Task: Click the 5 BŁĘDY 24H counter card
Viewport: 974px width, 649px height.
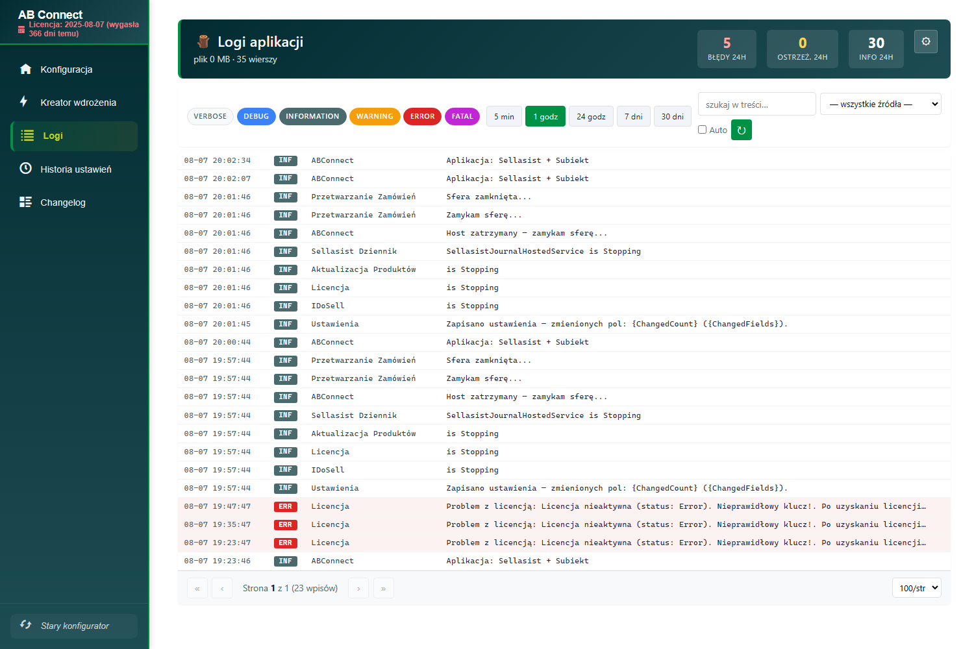Action: click(x=727, y=49)
